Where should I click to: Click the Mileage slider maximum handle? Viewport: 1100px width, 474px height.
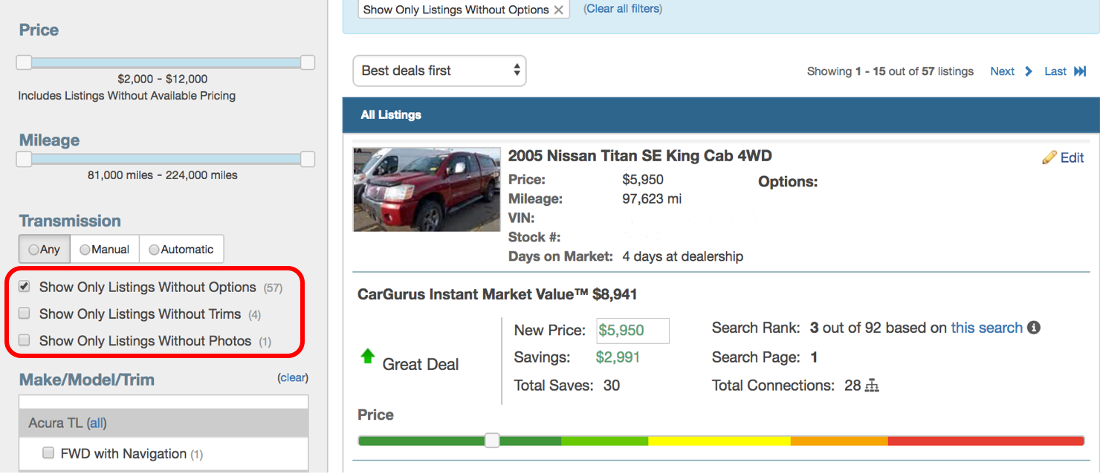(307, 159)
